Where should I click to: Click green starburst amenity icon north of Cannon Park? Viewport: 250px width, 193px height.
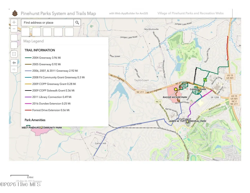pyautogui.click(x=205, y=80)
